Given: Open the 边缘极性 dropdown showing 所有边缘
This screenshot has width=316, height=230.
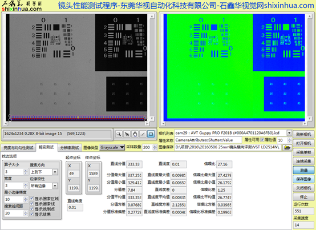Looking at the screenshot, I should (x=55, y=185).
